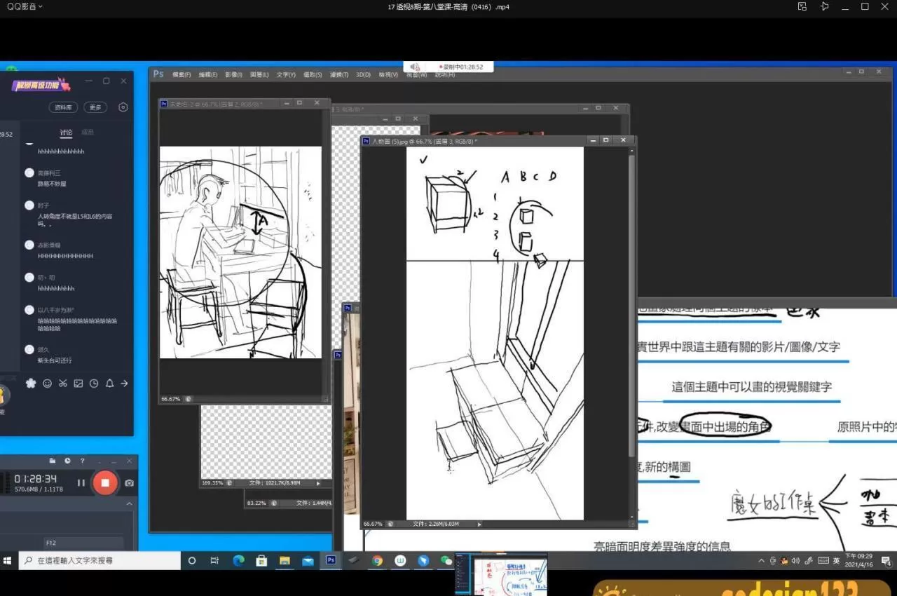Open the recorder's scheduled timer icon
The image size is (897, 596).
coord(67,461)
